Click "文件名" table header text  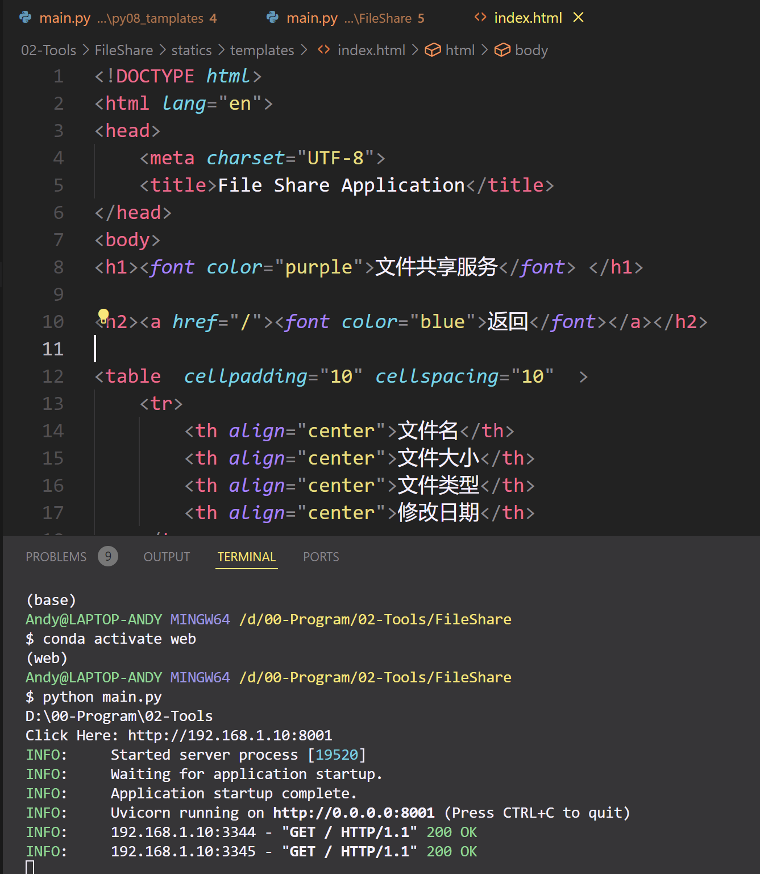pos(428,431)
